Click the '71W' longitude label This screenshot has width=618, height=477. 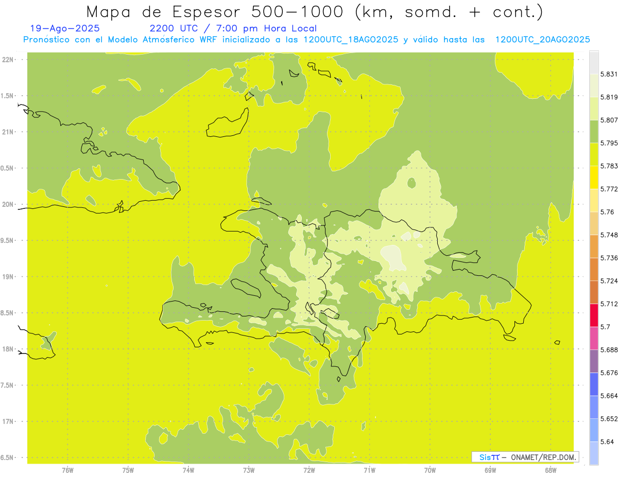coord(369,470)
